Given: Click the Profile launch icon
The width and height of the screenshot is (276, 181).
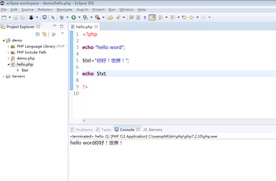Looking at the screenshot, I should 86,17.
